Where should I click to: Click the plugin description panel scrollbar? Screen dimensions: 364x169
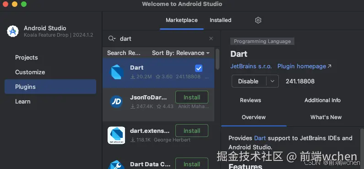pos(362,148)
